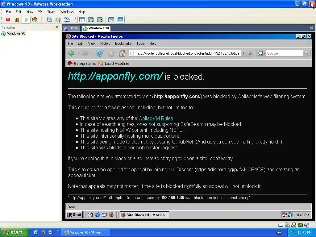Open VMware Edit menu
The width and height of the screenshot is (316, 237).
tap(19, 12)
